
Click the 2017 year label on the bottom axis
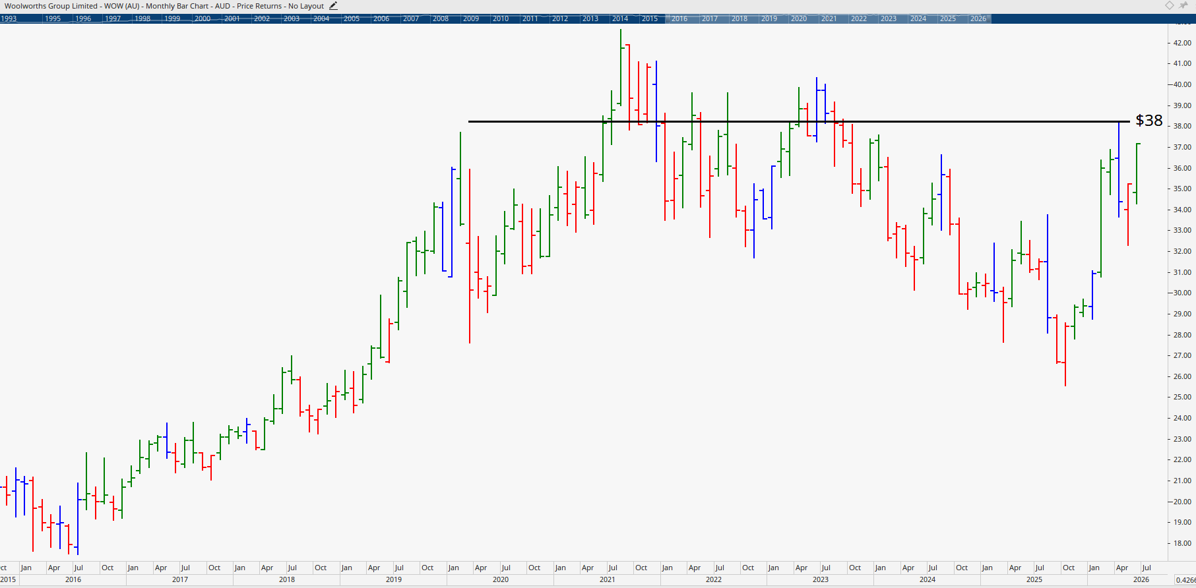click(x=180, y=580)
